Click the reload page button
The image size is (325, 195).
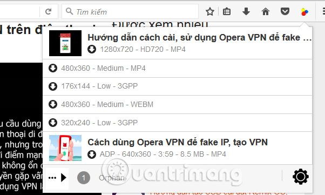coord(48,11)
